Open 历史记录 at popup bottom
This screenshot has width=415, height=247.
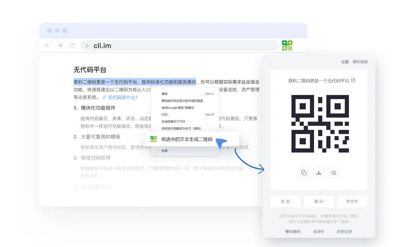(x=344, y=231)
